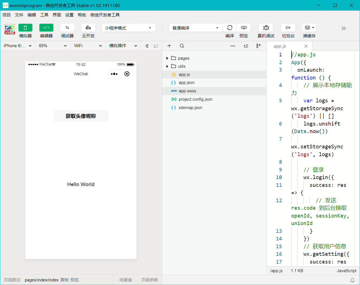
Task: Open project.config.json in file tree
Action: (195, 99)
